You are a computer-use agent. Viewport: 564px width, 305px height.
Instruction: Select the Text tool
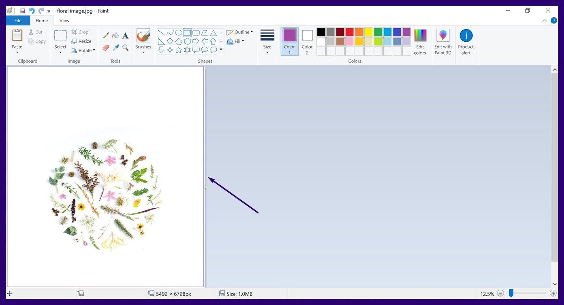[x=125, y=36]
